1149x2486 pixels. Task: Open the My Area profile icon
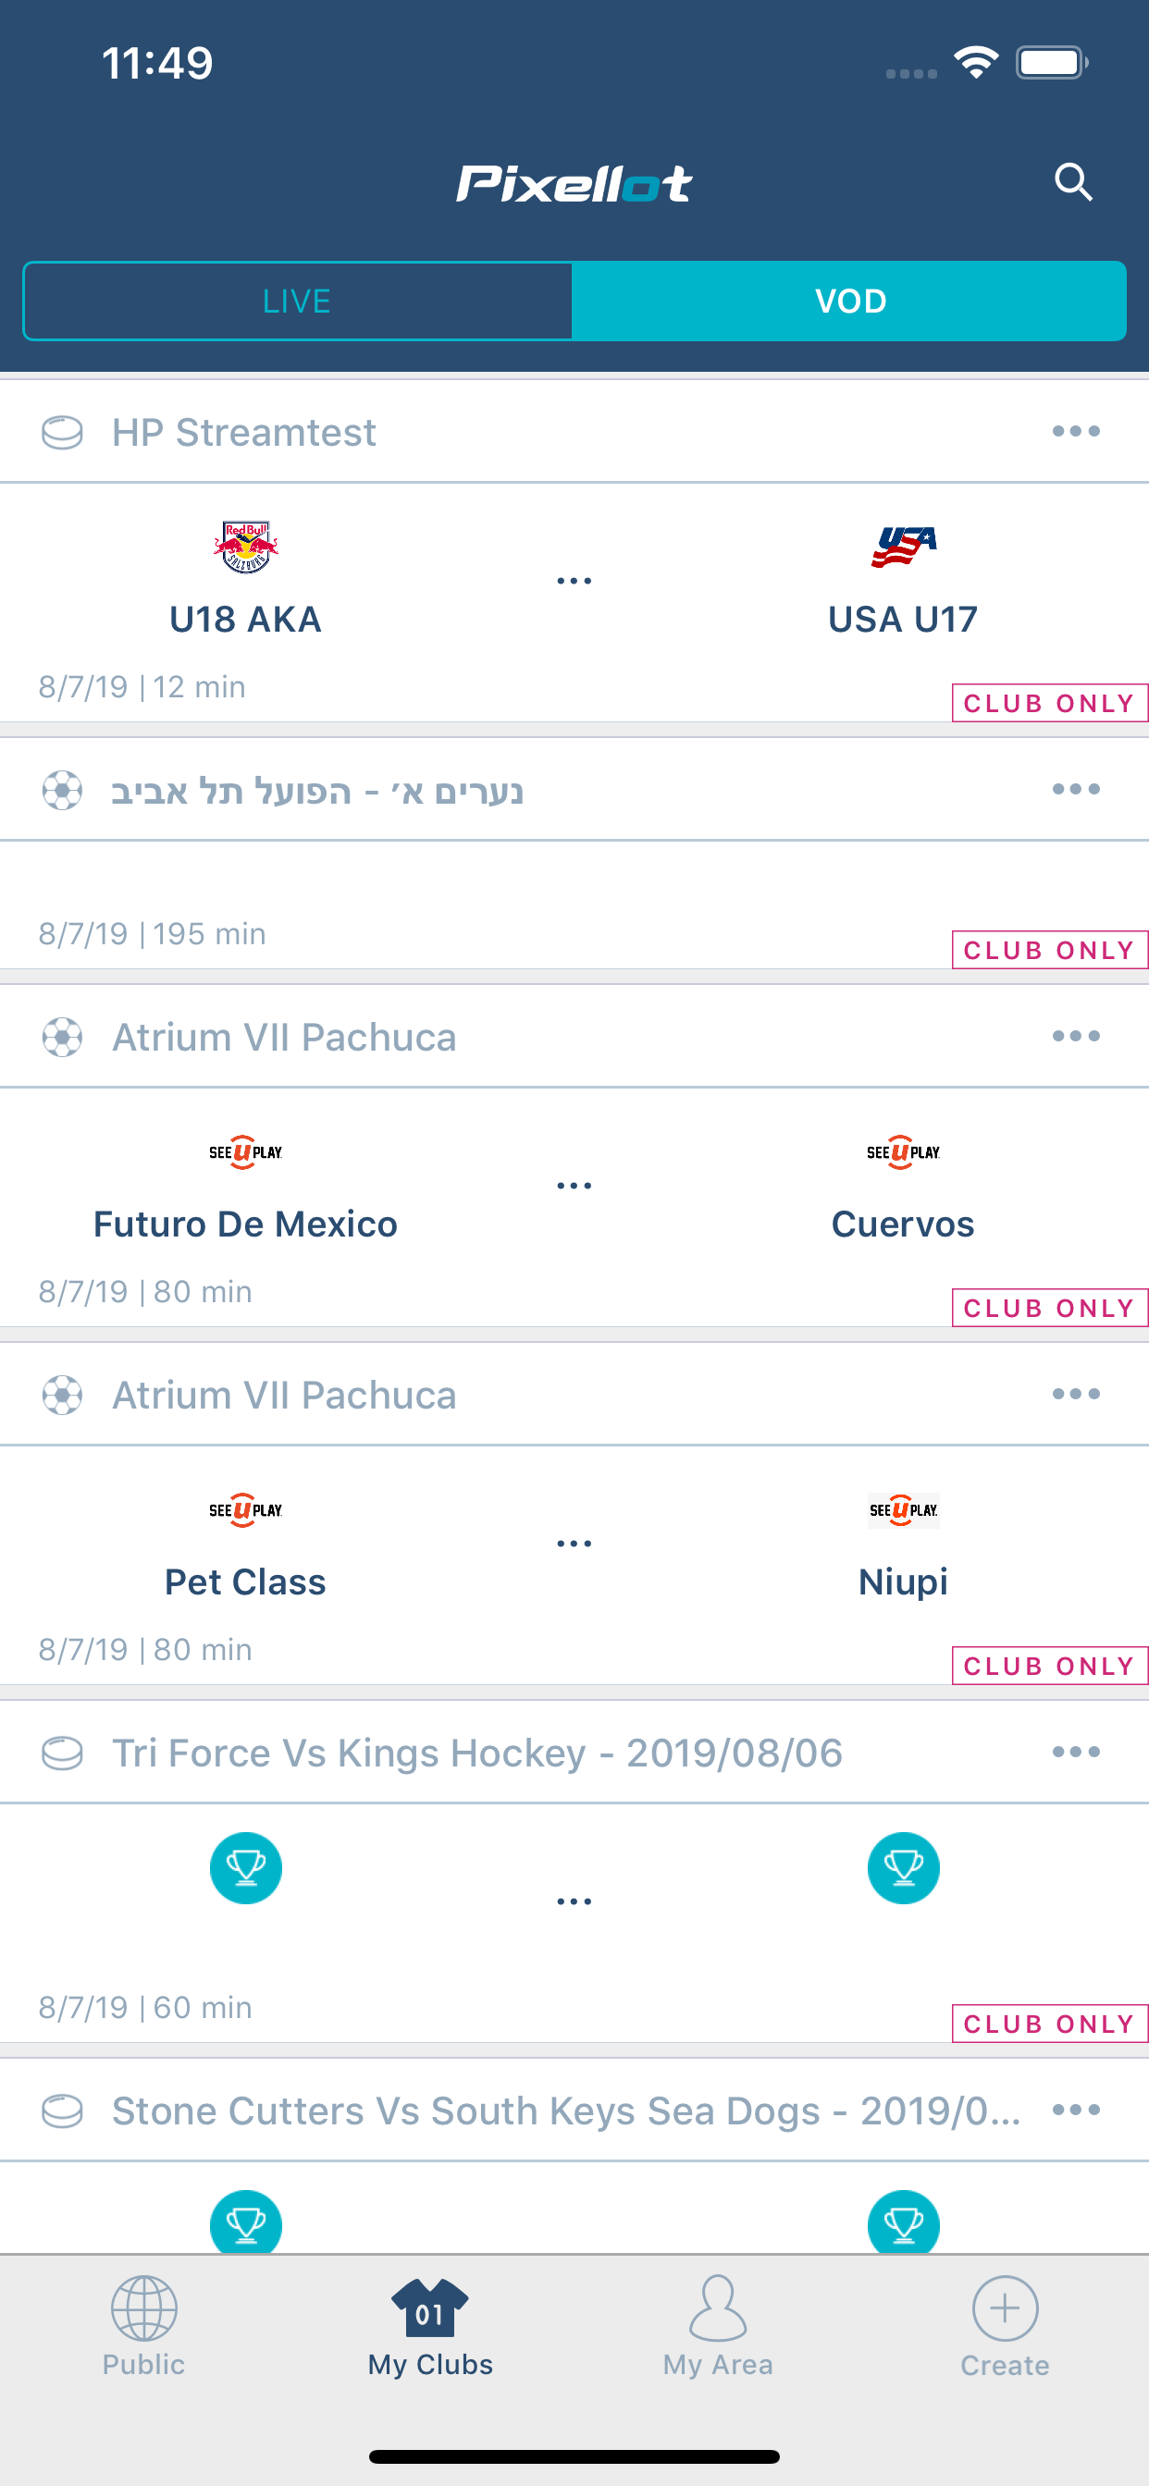pyautogui.click(x=717, y=2308)
